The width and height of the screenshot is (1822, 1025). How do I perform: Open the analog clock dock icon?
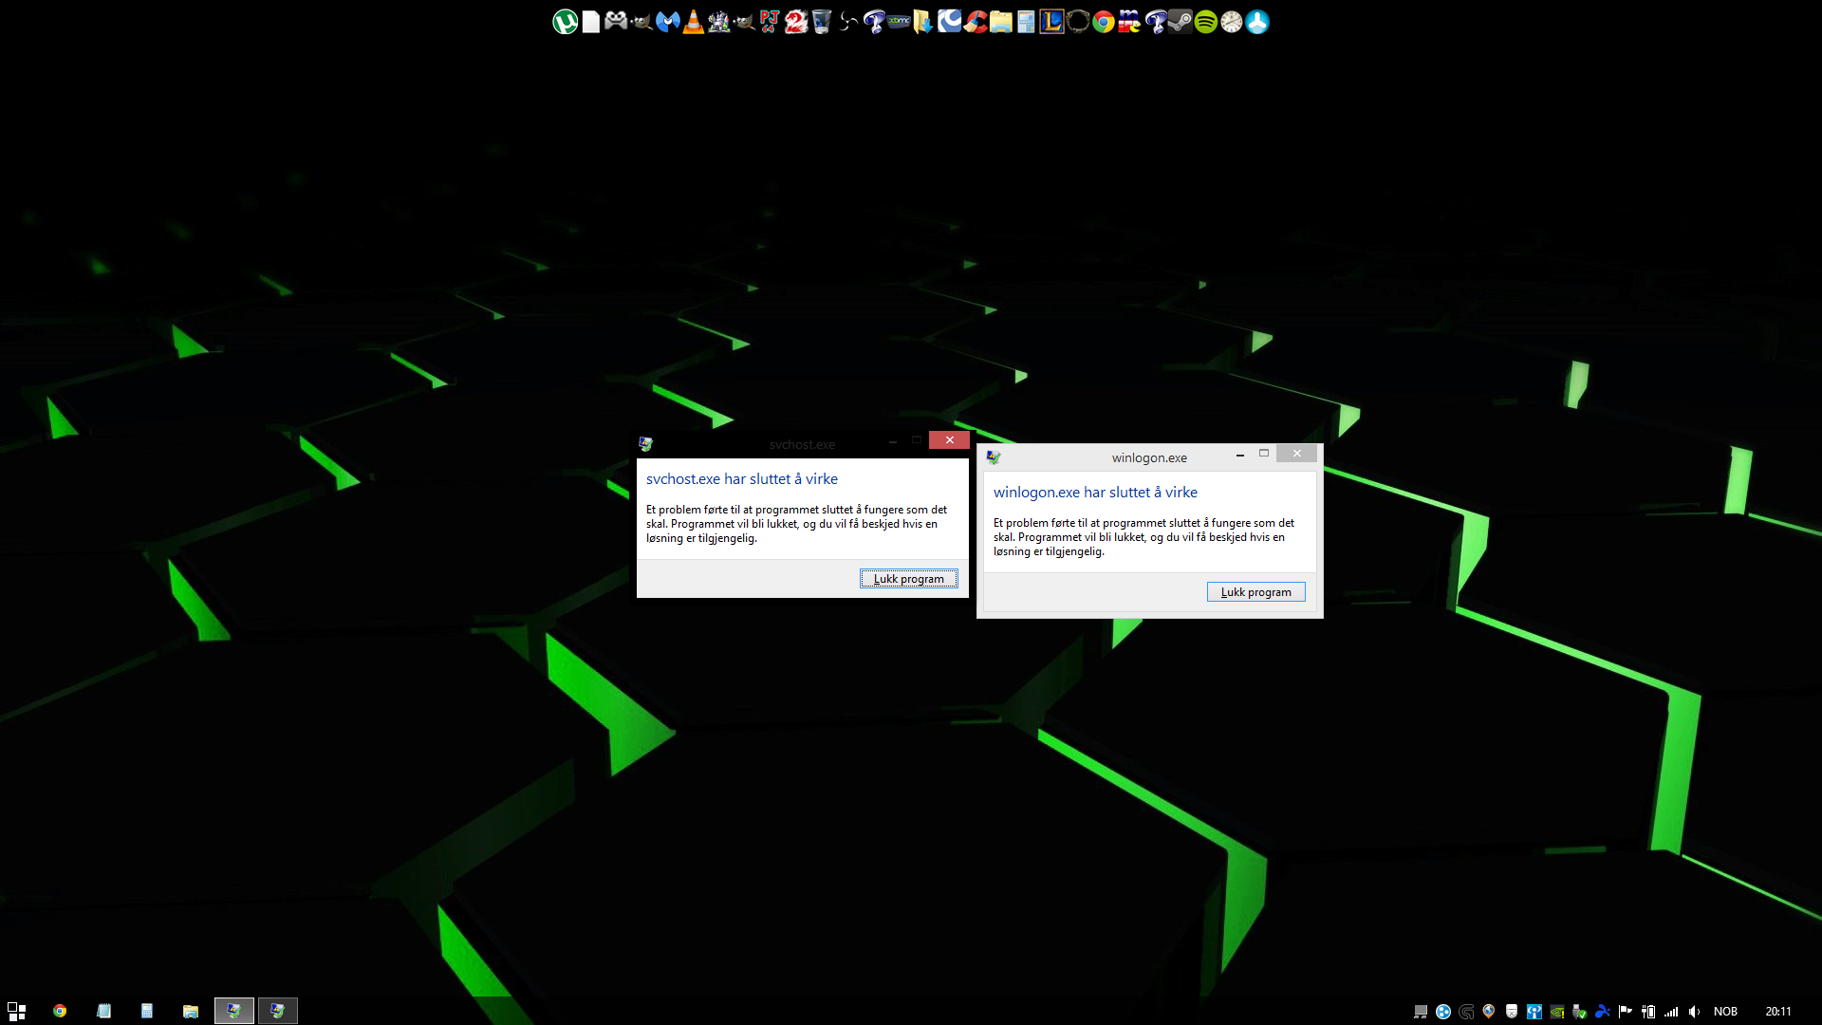click(x=1232, y=22)
